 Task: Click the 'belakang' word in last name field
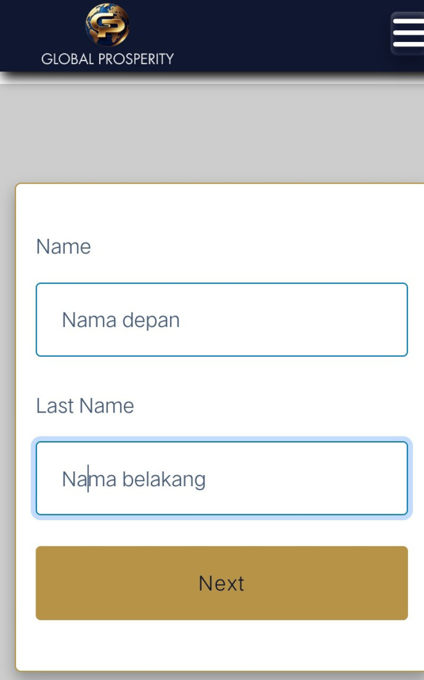(164, 479)
